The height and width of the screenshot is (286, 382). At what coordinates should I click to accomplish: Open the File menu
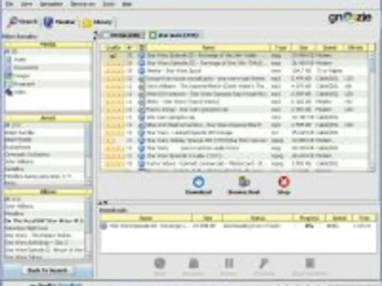(9, 4)
